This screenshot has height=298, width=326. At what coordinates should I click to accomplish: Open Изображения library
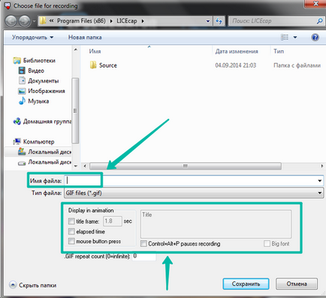point(41,91)
